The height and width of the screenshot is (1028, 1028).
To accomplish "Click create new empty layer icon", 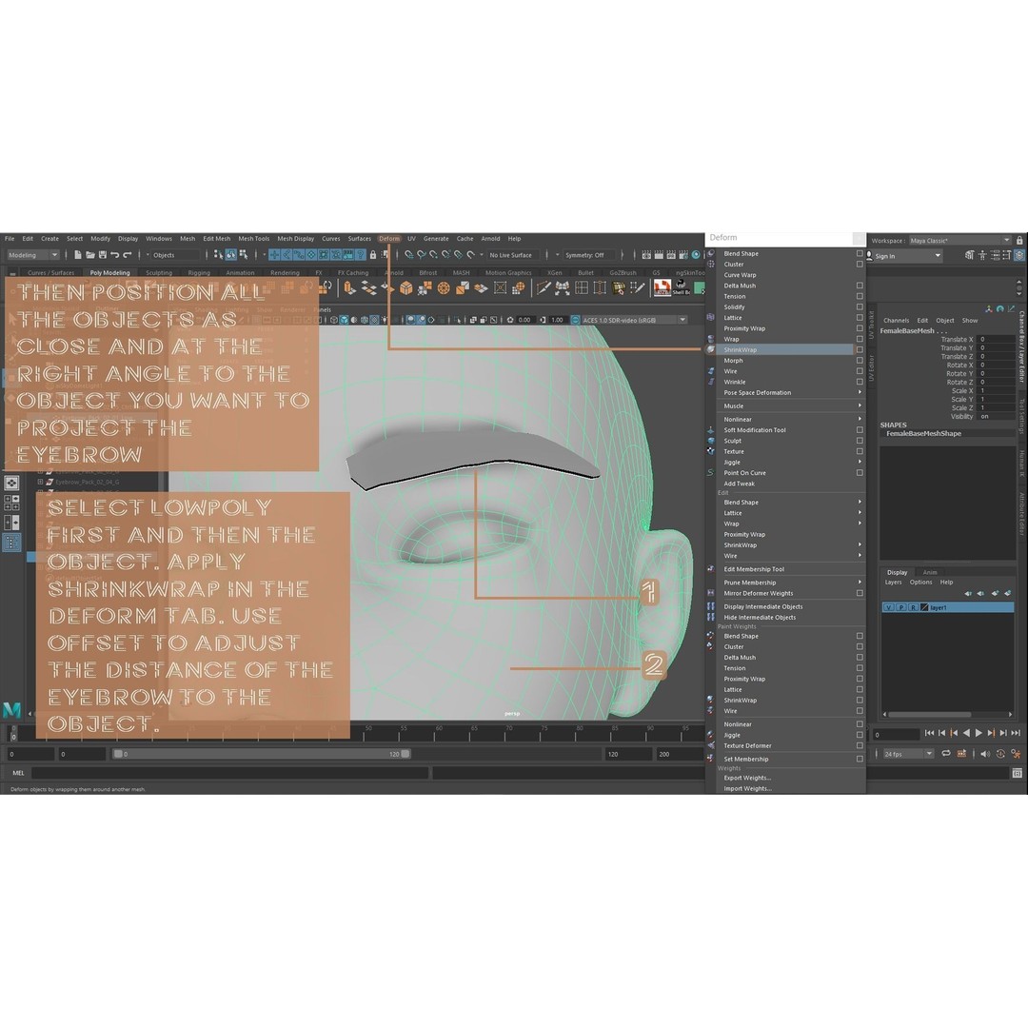I will pyautogui.click(x=996, y=593).
